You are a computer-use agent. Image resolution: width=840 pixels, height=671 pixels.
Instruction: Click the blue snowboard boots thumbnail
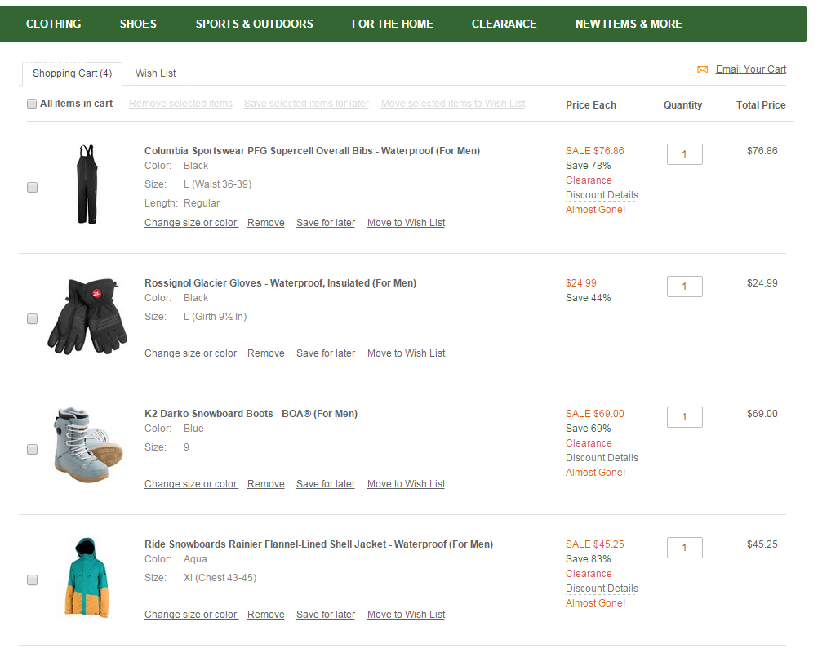pos(88,445)
